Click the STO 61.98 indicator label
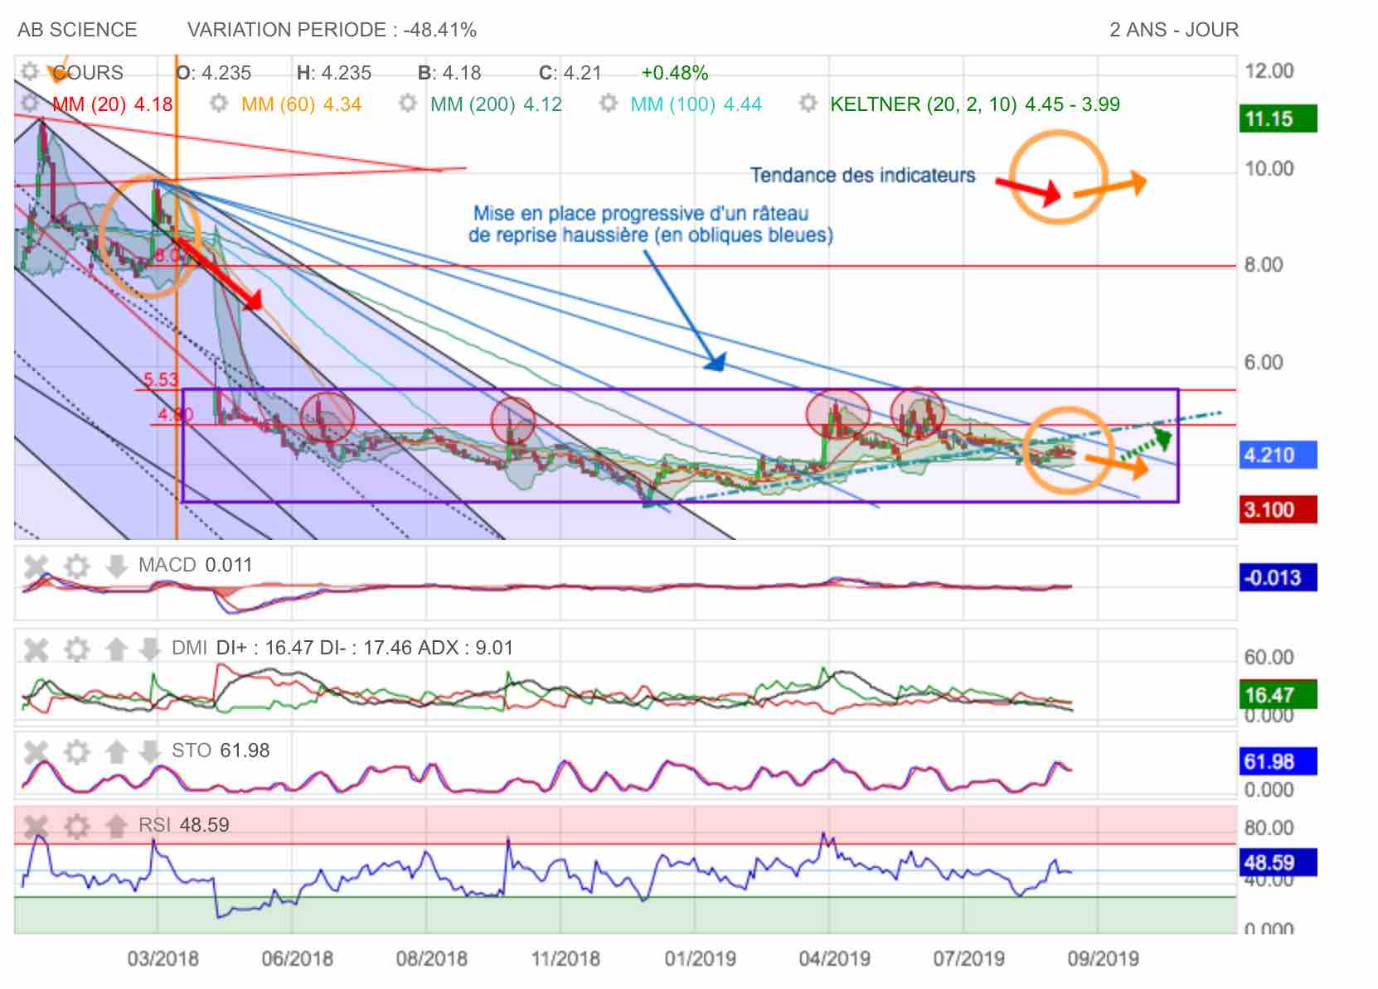The width and height of the screenshot is (1378, 989). 221,750
